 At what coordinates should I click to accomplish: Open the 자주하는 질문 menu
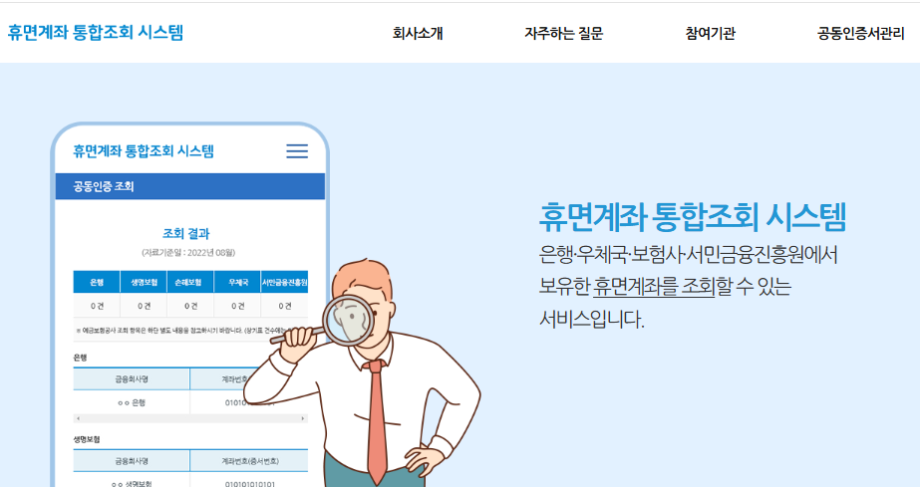[563, 33]
